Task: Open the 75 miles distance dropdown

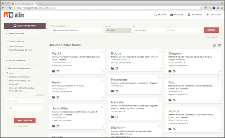Action: [x=118, y=30]
